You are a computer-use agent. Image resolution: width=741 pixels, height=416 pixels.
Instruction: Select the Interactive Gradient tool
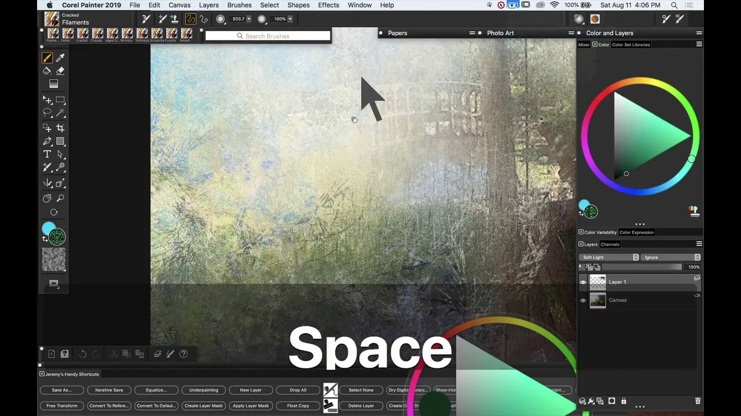pyautogui.click(x=54, y=84)
